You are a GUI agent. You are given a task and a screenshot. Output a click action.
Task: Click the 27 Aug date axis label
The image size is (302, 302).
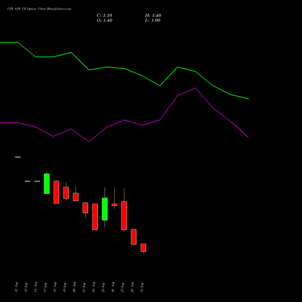(x=123, y=288)
